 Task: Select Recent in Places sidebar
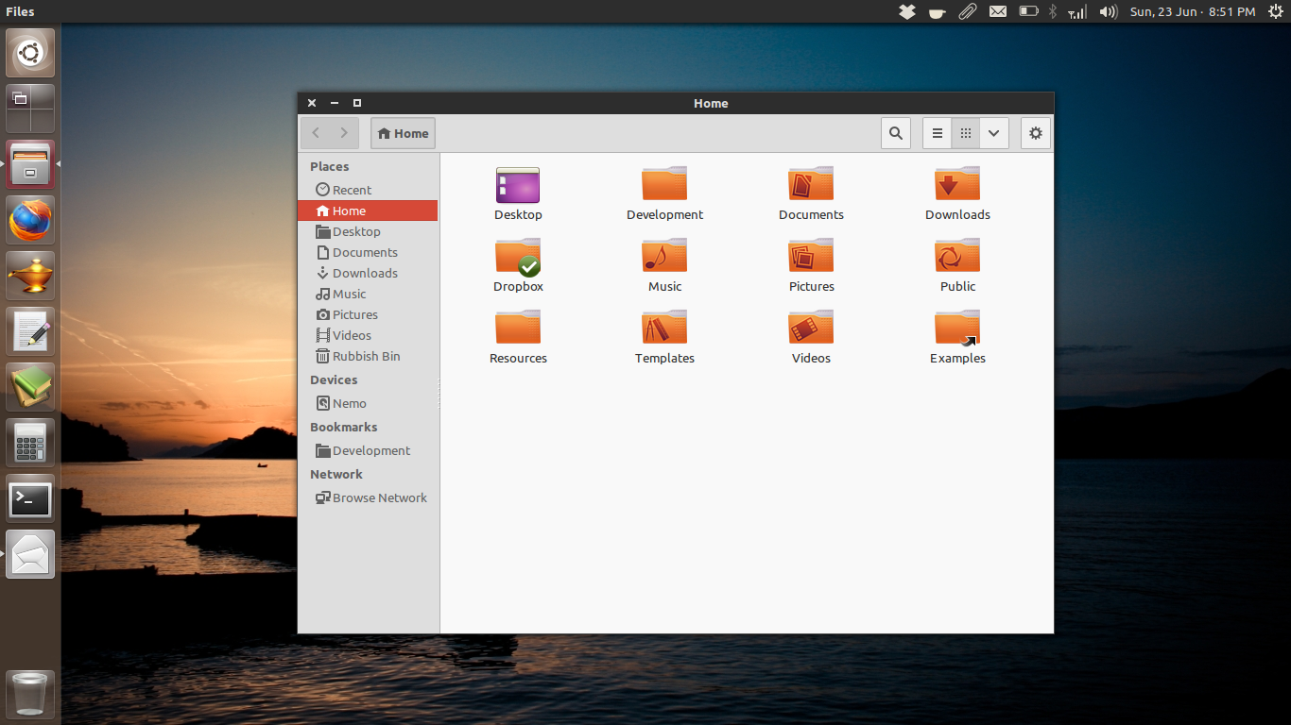point(368,190)
